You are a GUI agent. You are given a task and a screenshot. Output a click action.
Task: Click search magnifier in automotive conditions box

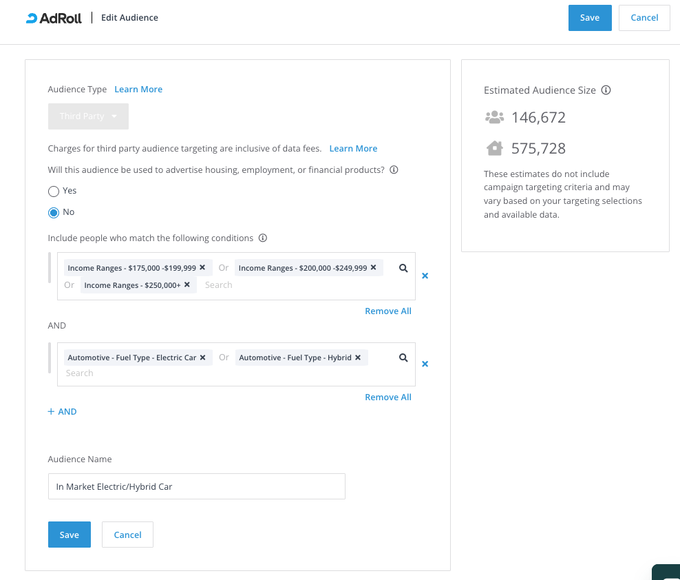click(x=404, y=358)
